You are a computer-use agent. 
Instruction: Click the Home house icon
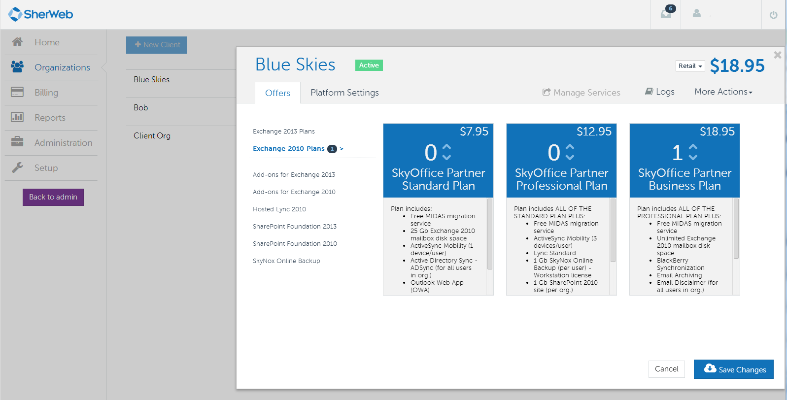coord(17,42)
